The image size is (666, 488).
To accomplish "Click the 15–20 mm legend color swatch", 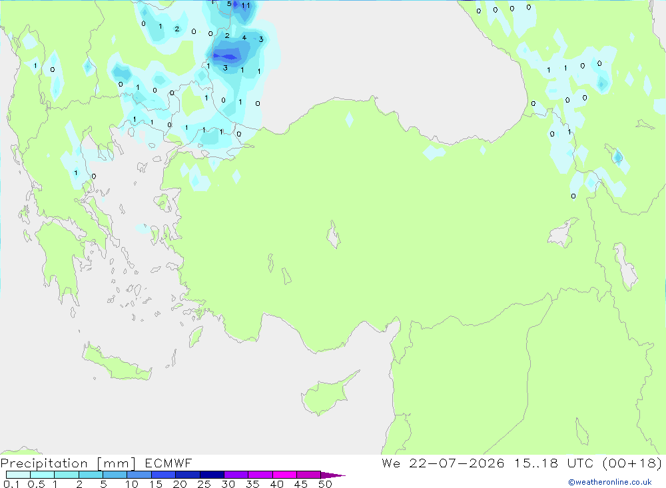I will coord(163,475).
